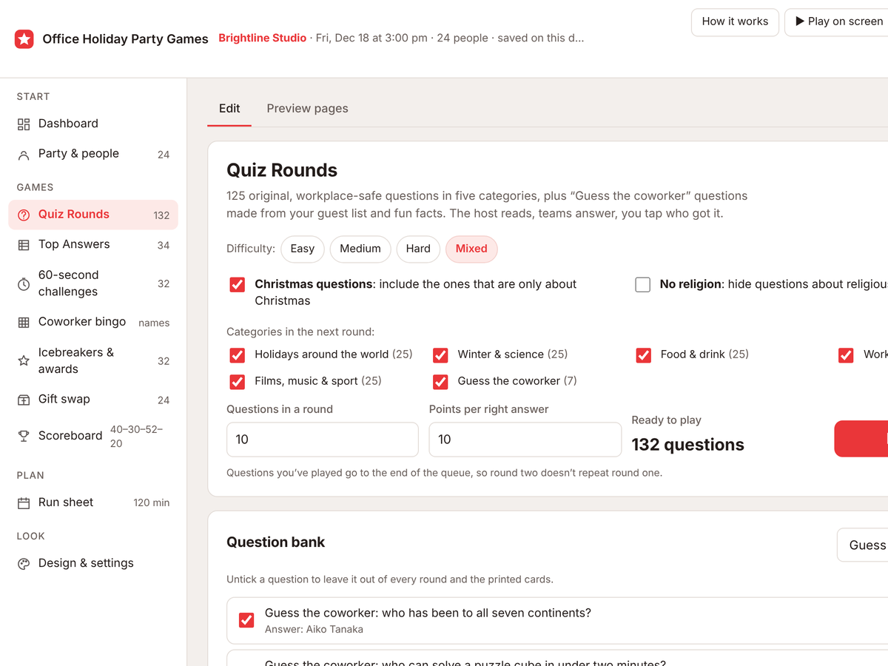Open the Guess filter dropdown in Question bank
The height and width of the screenshot is (666, 888).
click(862, 545)
